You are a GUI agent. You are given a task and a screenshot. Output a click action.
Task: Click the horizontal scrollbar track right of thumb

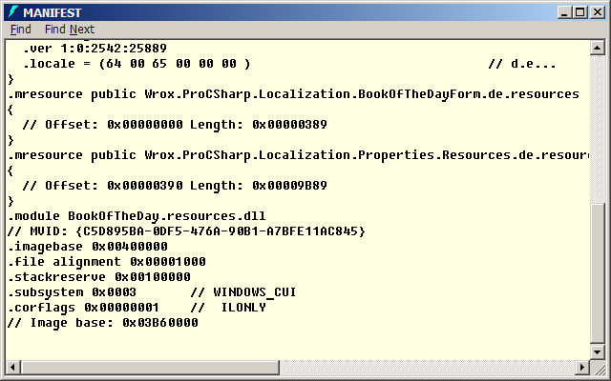[428, 367]
